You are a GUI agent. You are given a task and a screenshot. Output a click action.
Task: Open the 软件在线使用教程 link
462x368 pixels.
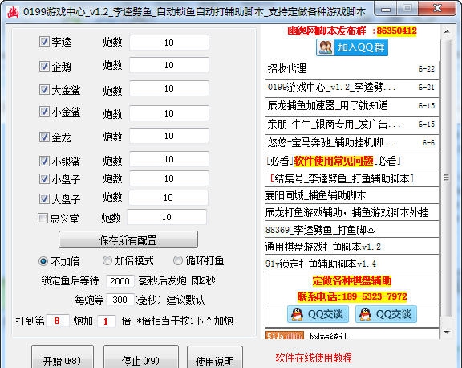click(314, 358)
